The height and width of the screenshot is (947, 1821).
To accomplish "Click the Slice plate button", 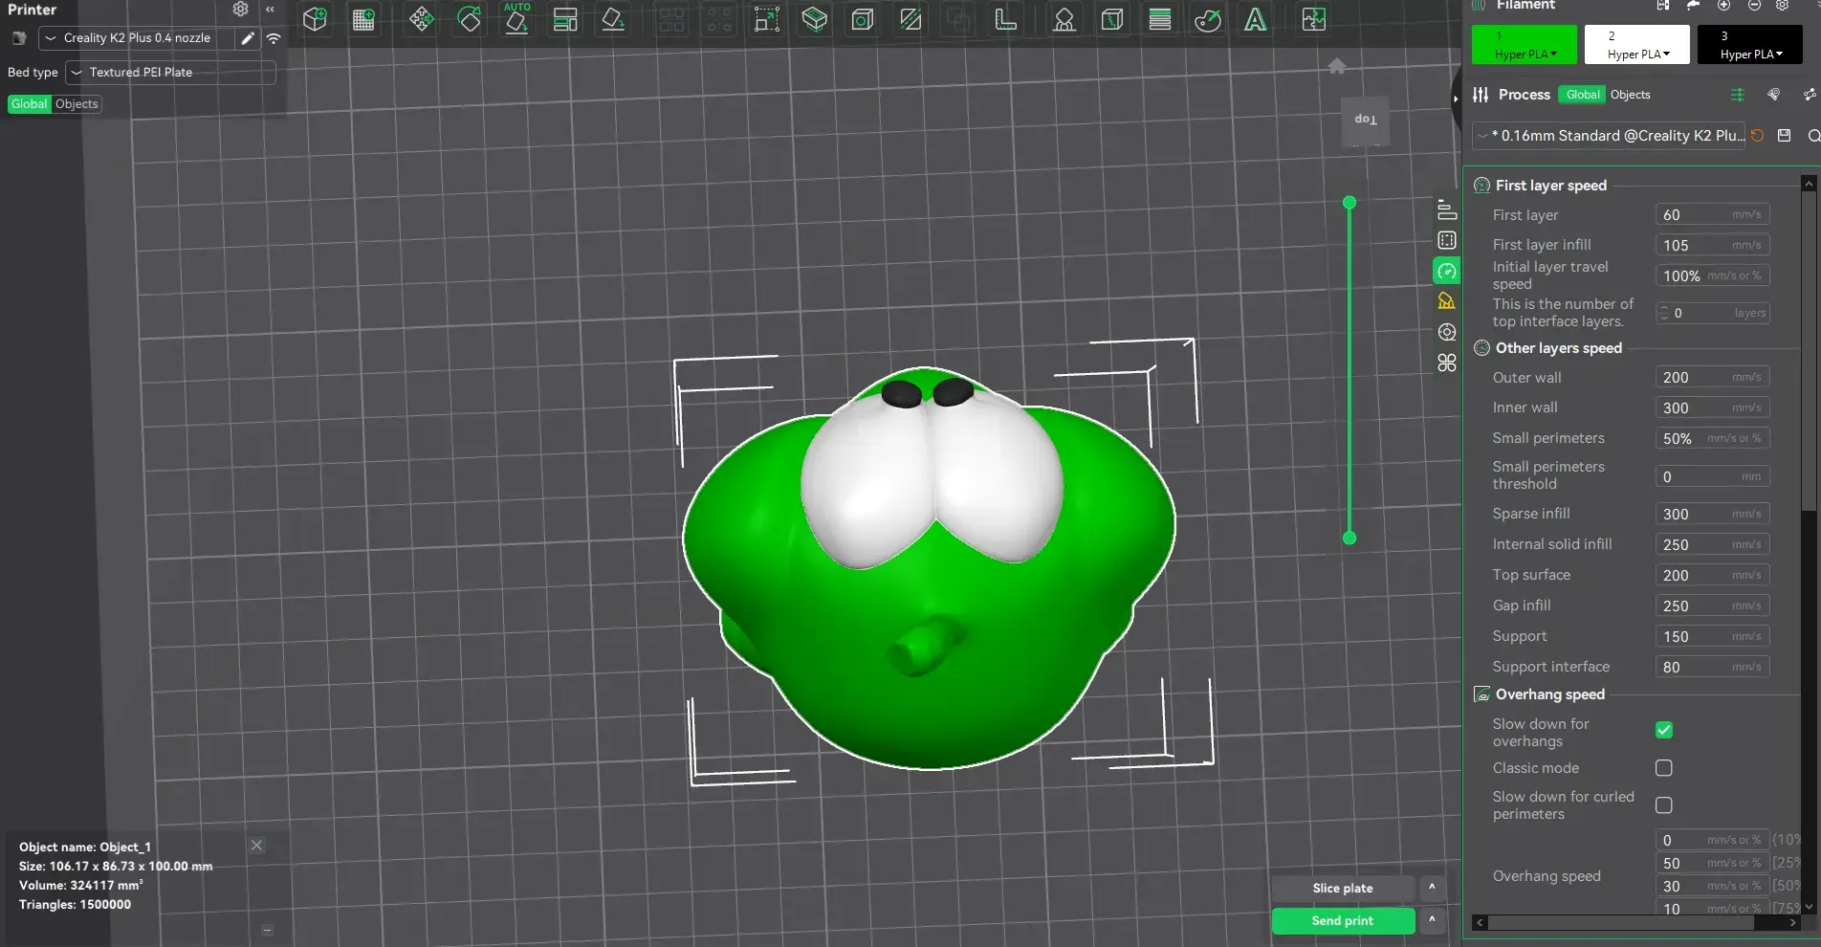I will pos(1343,889).
